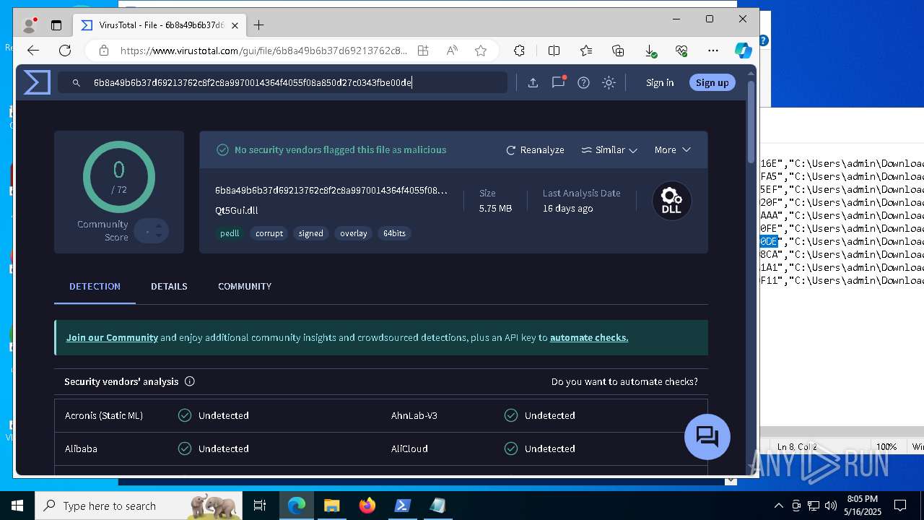Click the search magnifier icon in VirusTotal

click(76, 83)
